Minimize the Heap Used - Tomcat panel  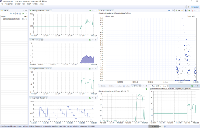(x=93, y=98)
